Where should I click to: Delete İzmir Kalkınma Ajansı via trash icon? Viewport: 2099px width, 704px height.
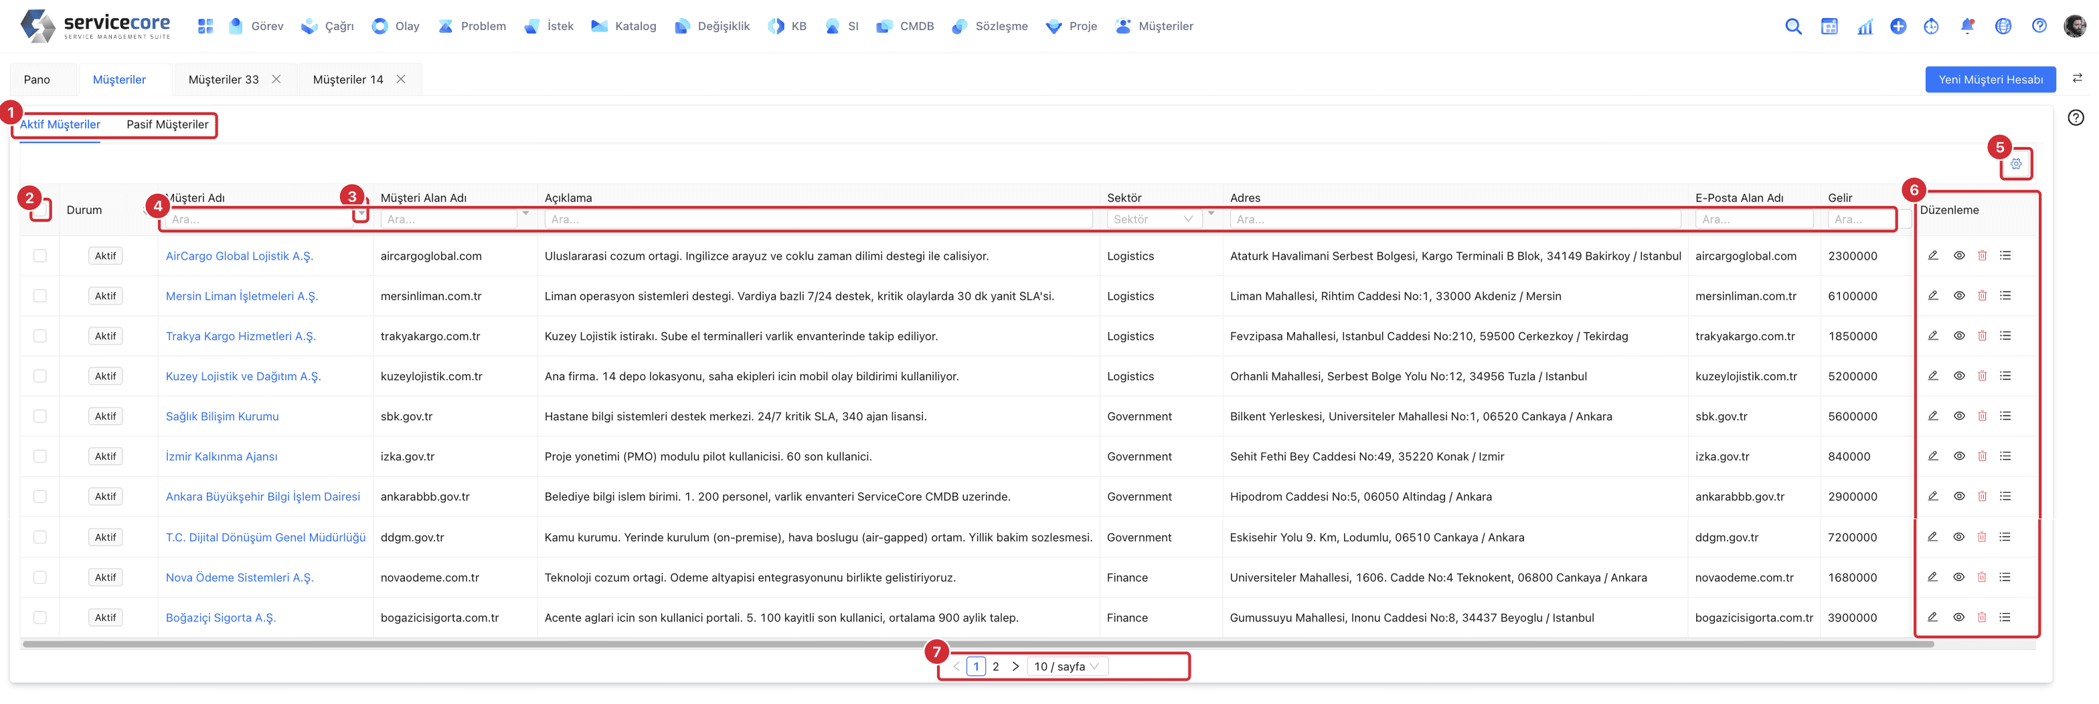[x=1982, y=456]
